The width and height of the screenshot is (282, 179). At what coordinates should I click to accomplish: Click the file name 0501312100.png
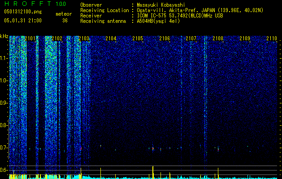(23, 12)
